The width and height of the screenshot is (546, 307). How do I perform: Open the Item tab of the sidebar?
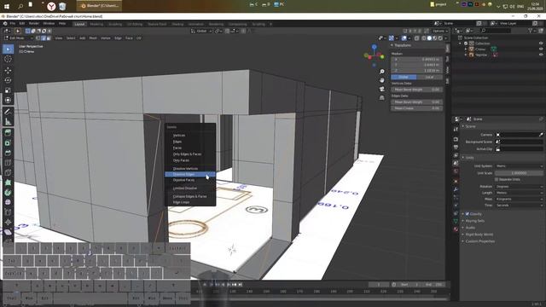pyautogui.click(x=447, y=49)
